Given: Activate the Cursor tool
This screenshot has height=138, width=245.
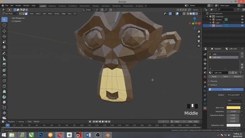Looking at the screenshot, I should point(4,25).
